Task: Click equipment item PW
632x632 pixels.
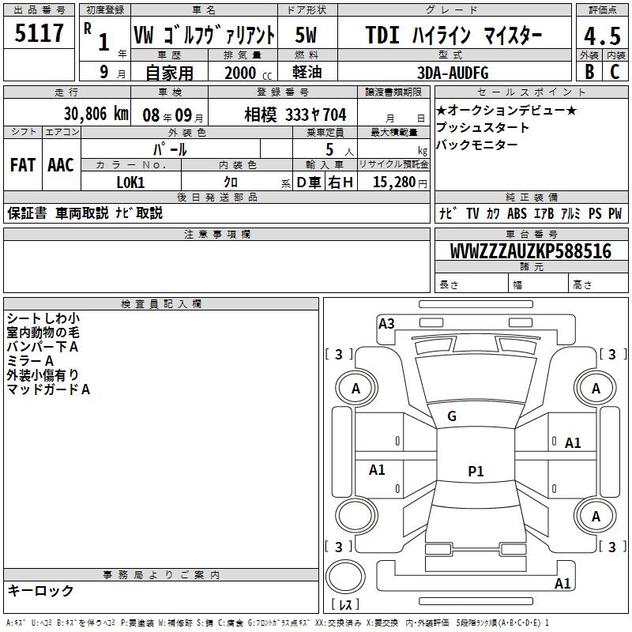Action: [x=615, y=213]
